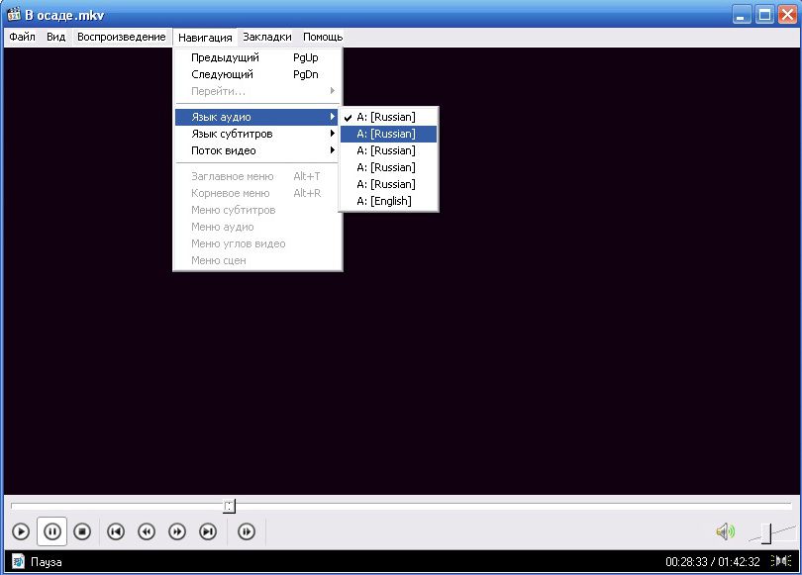Click the volume slider handle

(x=766, y=533)
